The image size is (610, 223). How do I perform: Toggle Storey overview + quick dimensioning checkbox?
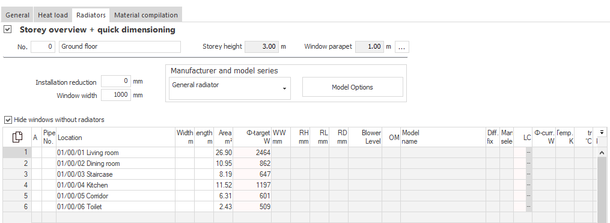7,29
